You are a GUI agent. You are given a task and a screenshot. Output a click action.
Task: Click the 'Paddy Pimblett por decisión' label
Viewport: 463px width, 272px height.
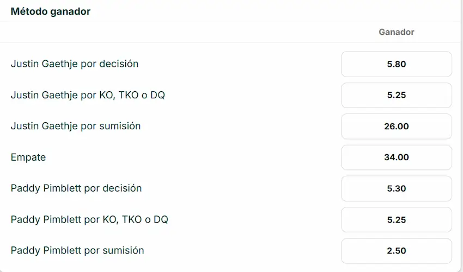76,188
